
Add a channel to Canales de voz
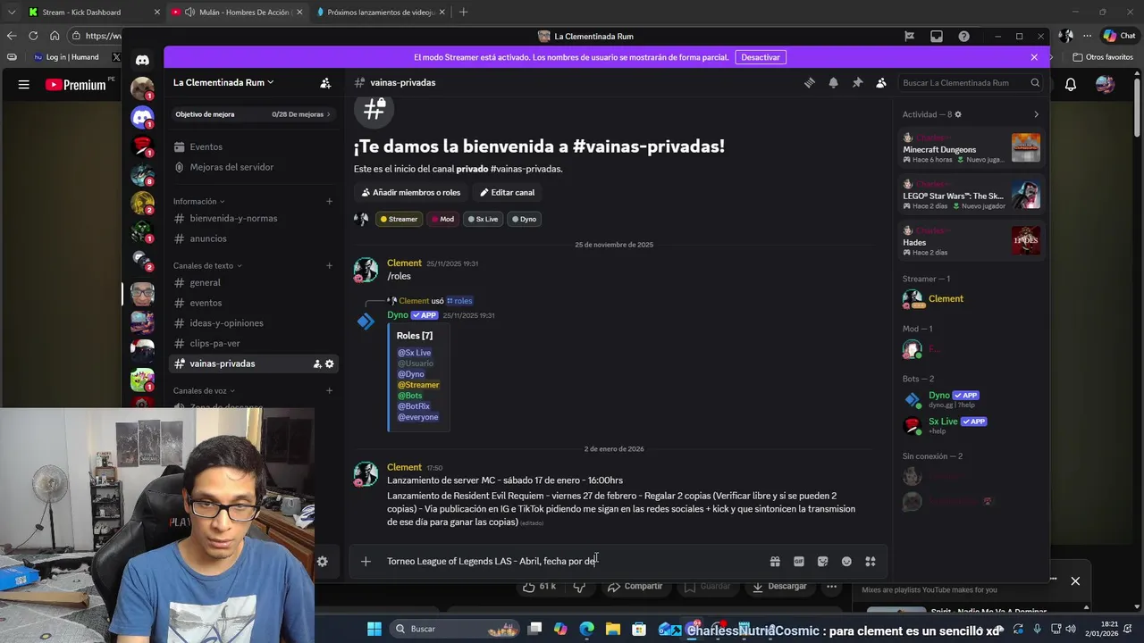tap(330, 390)
